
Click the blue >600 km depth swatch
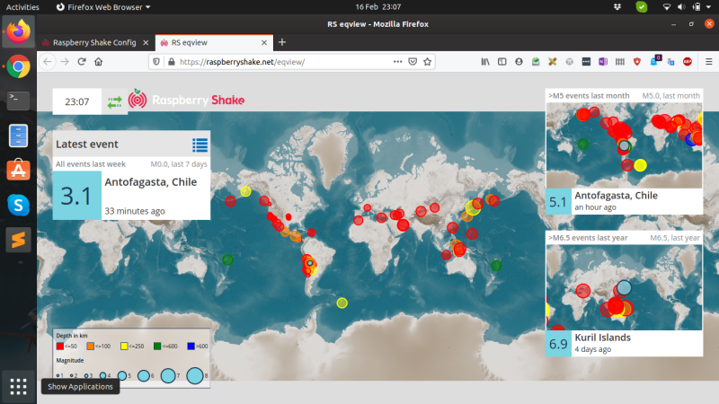click(x=191, y=346)
